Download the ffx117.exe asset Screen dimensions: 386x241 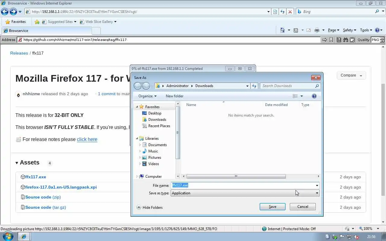[36, 177]
